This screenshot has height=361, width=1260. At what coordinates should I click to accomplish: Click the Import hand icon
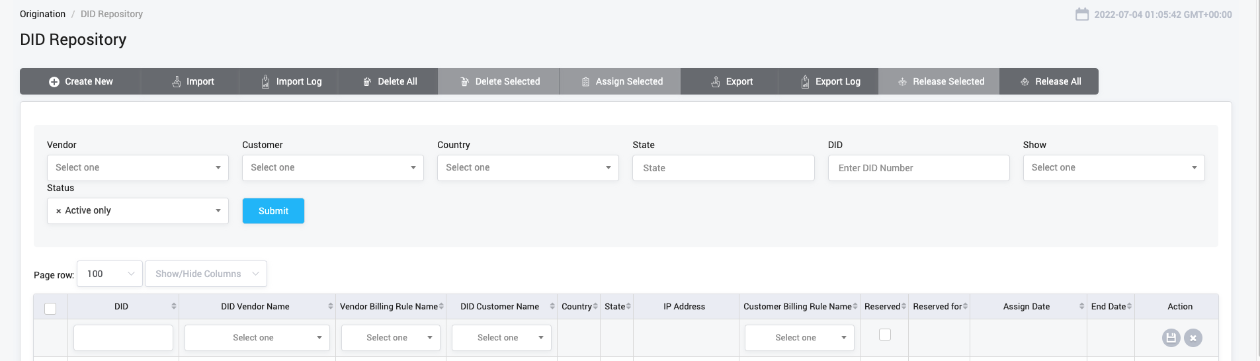pos(176,82)
